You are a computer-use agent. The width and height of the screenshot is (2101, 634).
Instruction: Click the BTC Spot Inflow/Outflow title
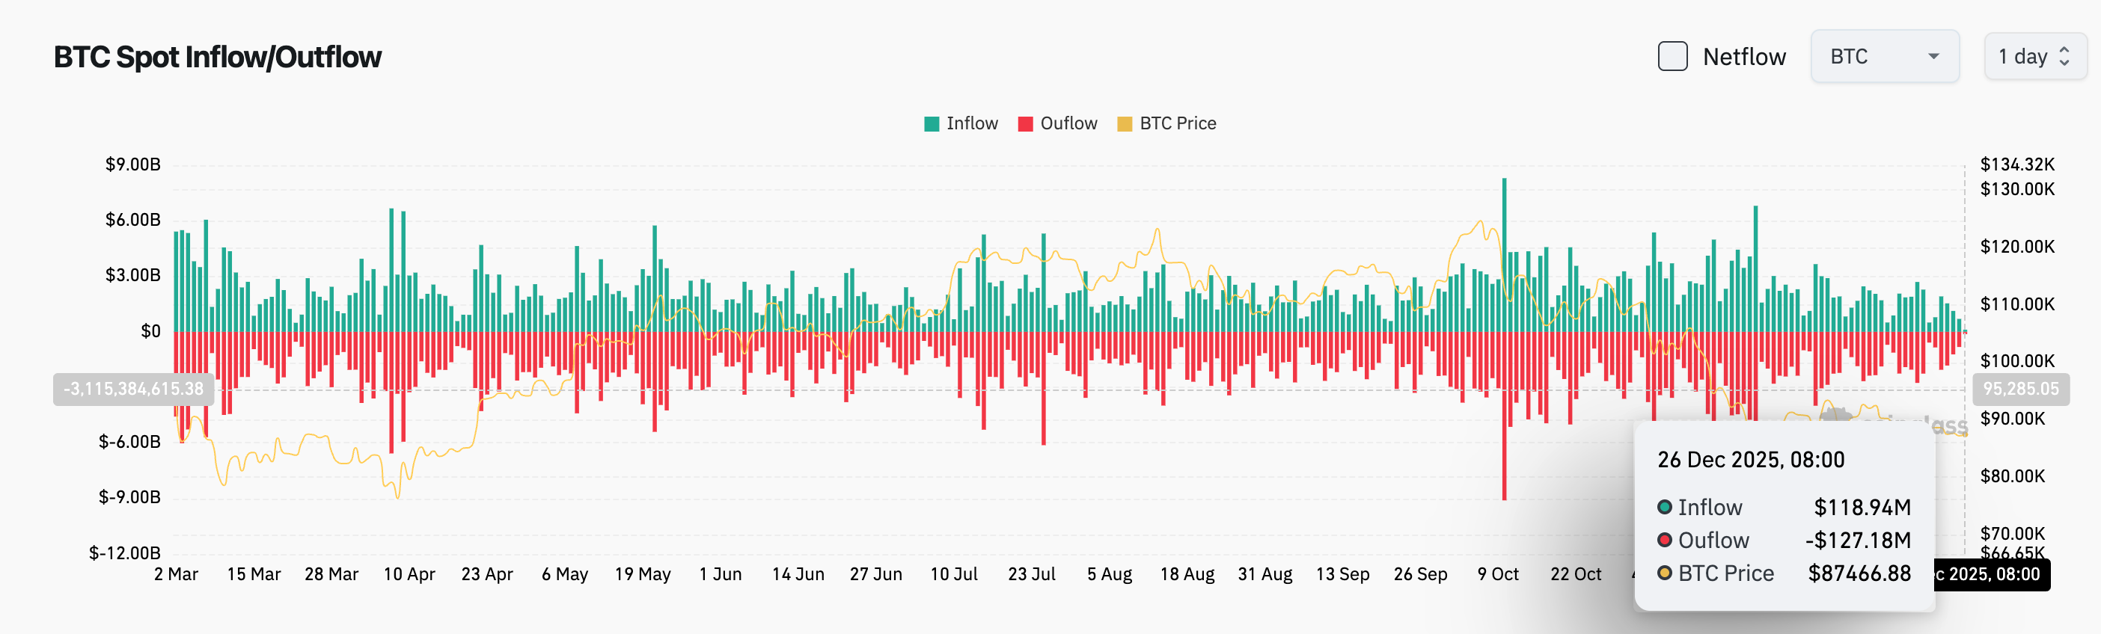pos(217,57)
